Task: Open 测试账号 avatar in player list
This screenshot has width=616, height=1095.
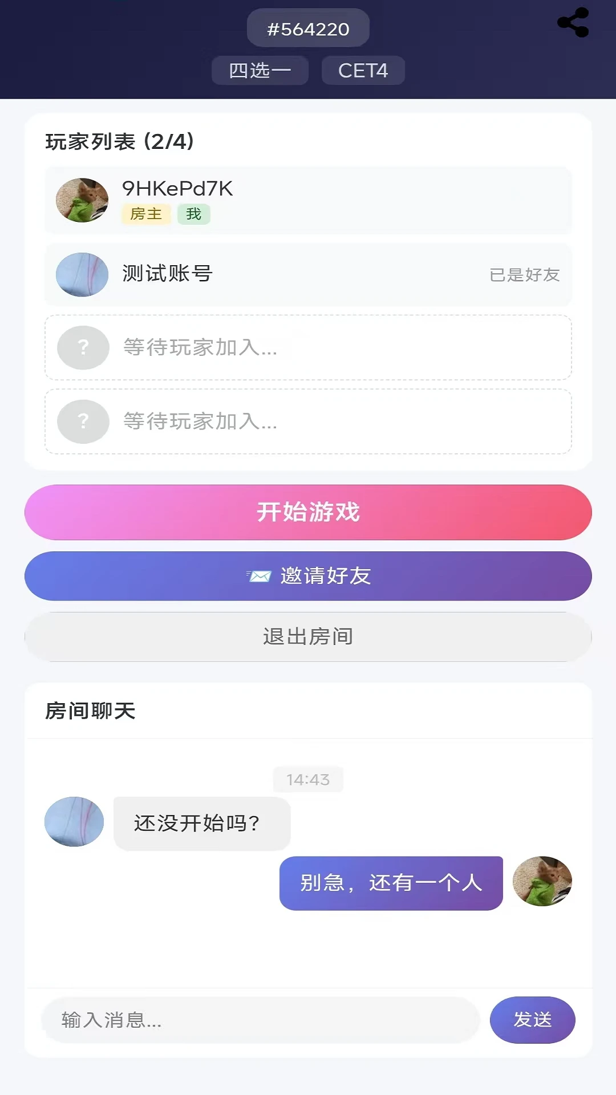Action: [x=82, y=275]
